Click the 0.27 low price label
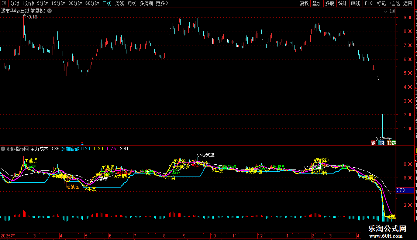Screen dimensions: 417x240 click(379, 139)
